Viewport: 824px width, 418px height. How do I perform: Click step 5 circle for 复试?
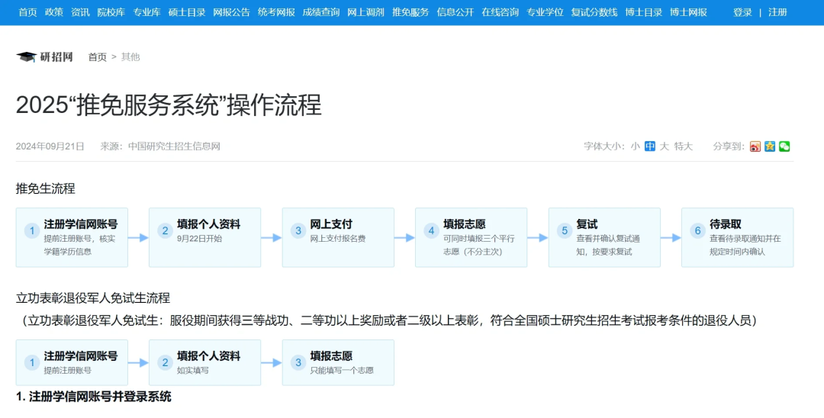[x=565, y=231]
